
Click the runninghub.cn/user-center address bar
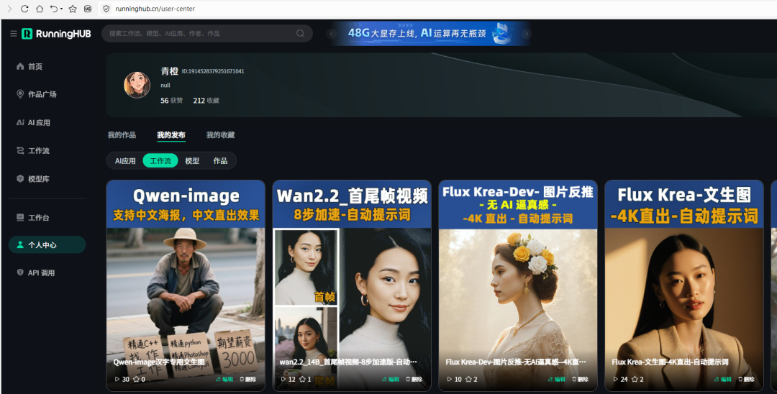tap(155, 9)
